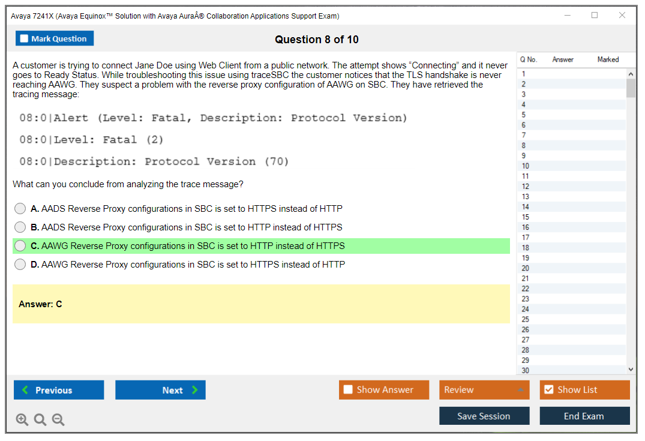
Task: Click the Marked column header
Action: (608, 59)
